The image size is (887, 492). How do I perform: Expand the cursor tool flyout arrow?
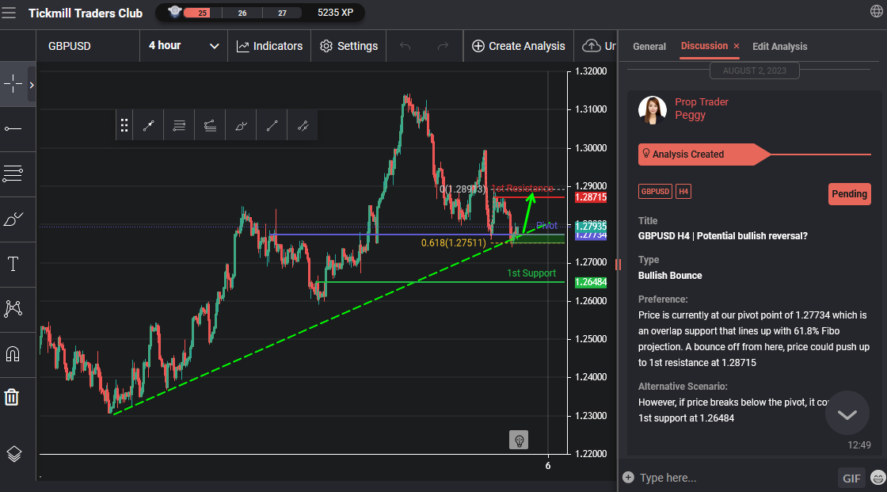point(32,85)
